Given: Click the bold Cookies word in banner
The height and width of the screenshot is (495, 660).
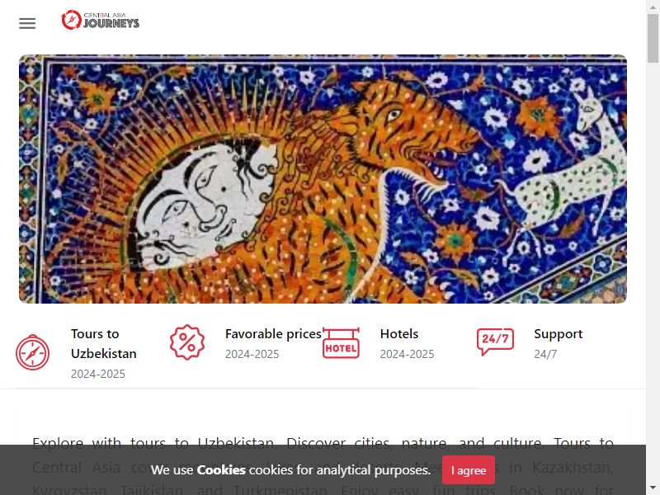Looking at the screenshot, I should (221, 469).
